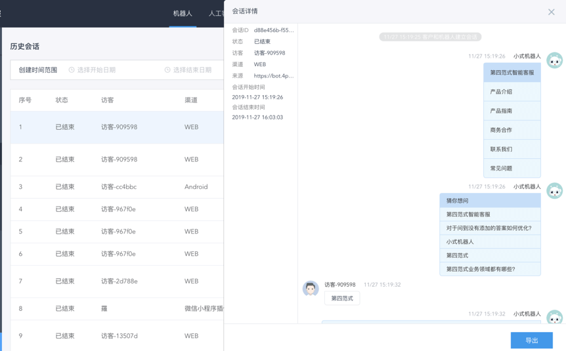Click the 访客-909598 value in session details
Image resolution: width=566 pixels, height=351 pixels.
(270, 53)
